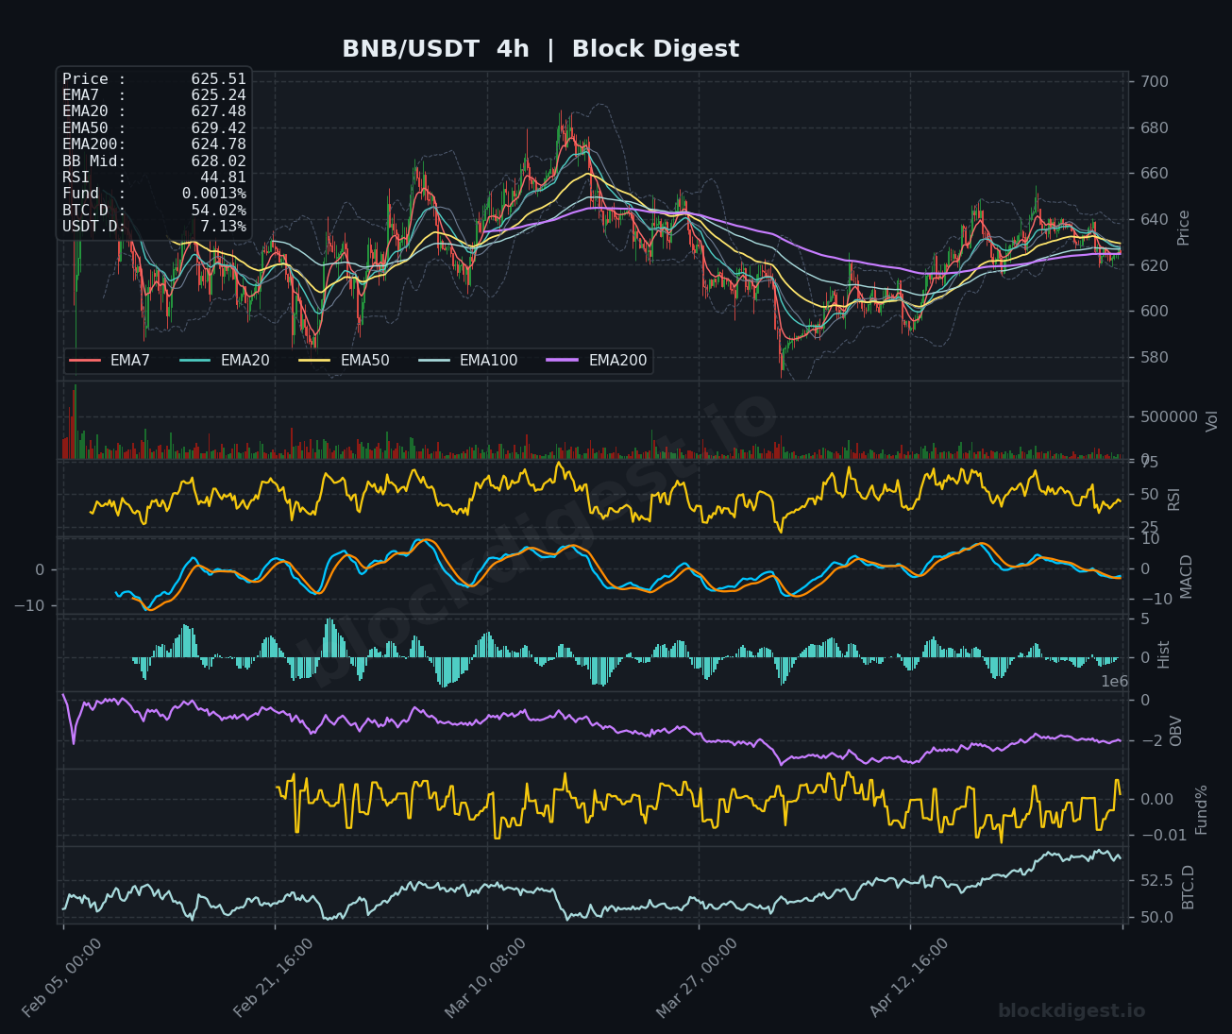
Task: Select the EMA200 legend entry
Action: (597, 361)
